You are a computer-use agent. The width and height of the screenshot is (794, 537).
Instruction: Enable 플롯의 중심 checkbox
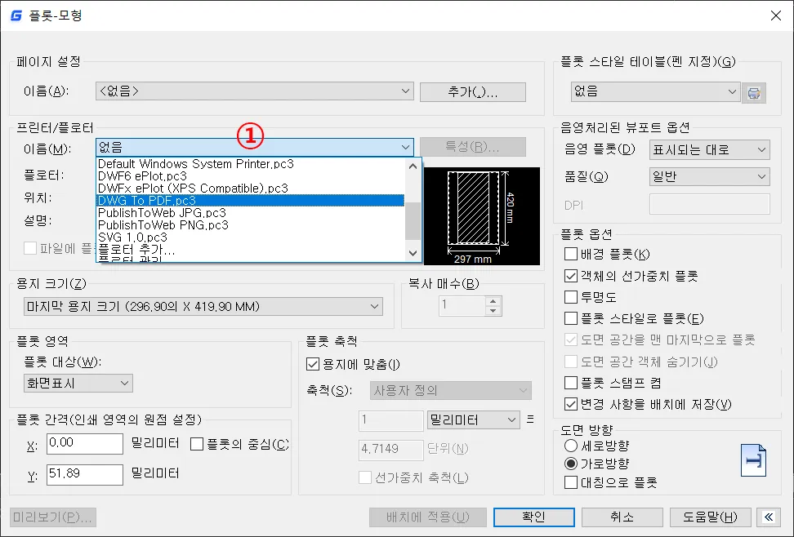click(x=197, y=444)
